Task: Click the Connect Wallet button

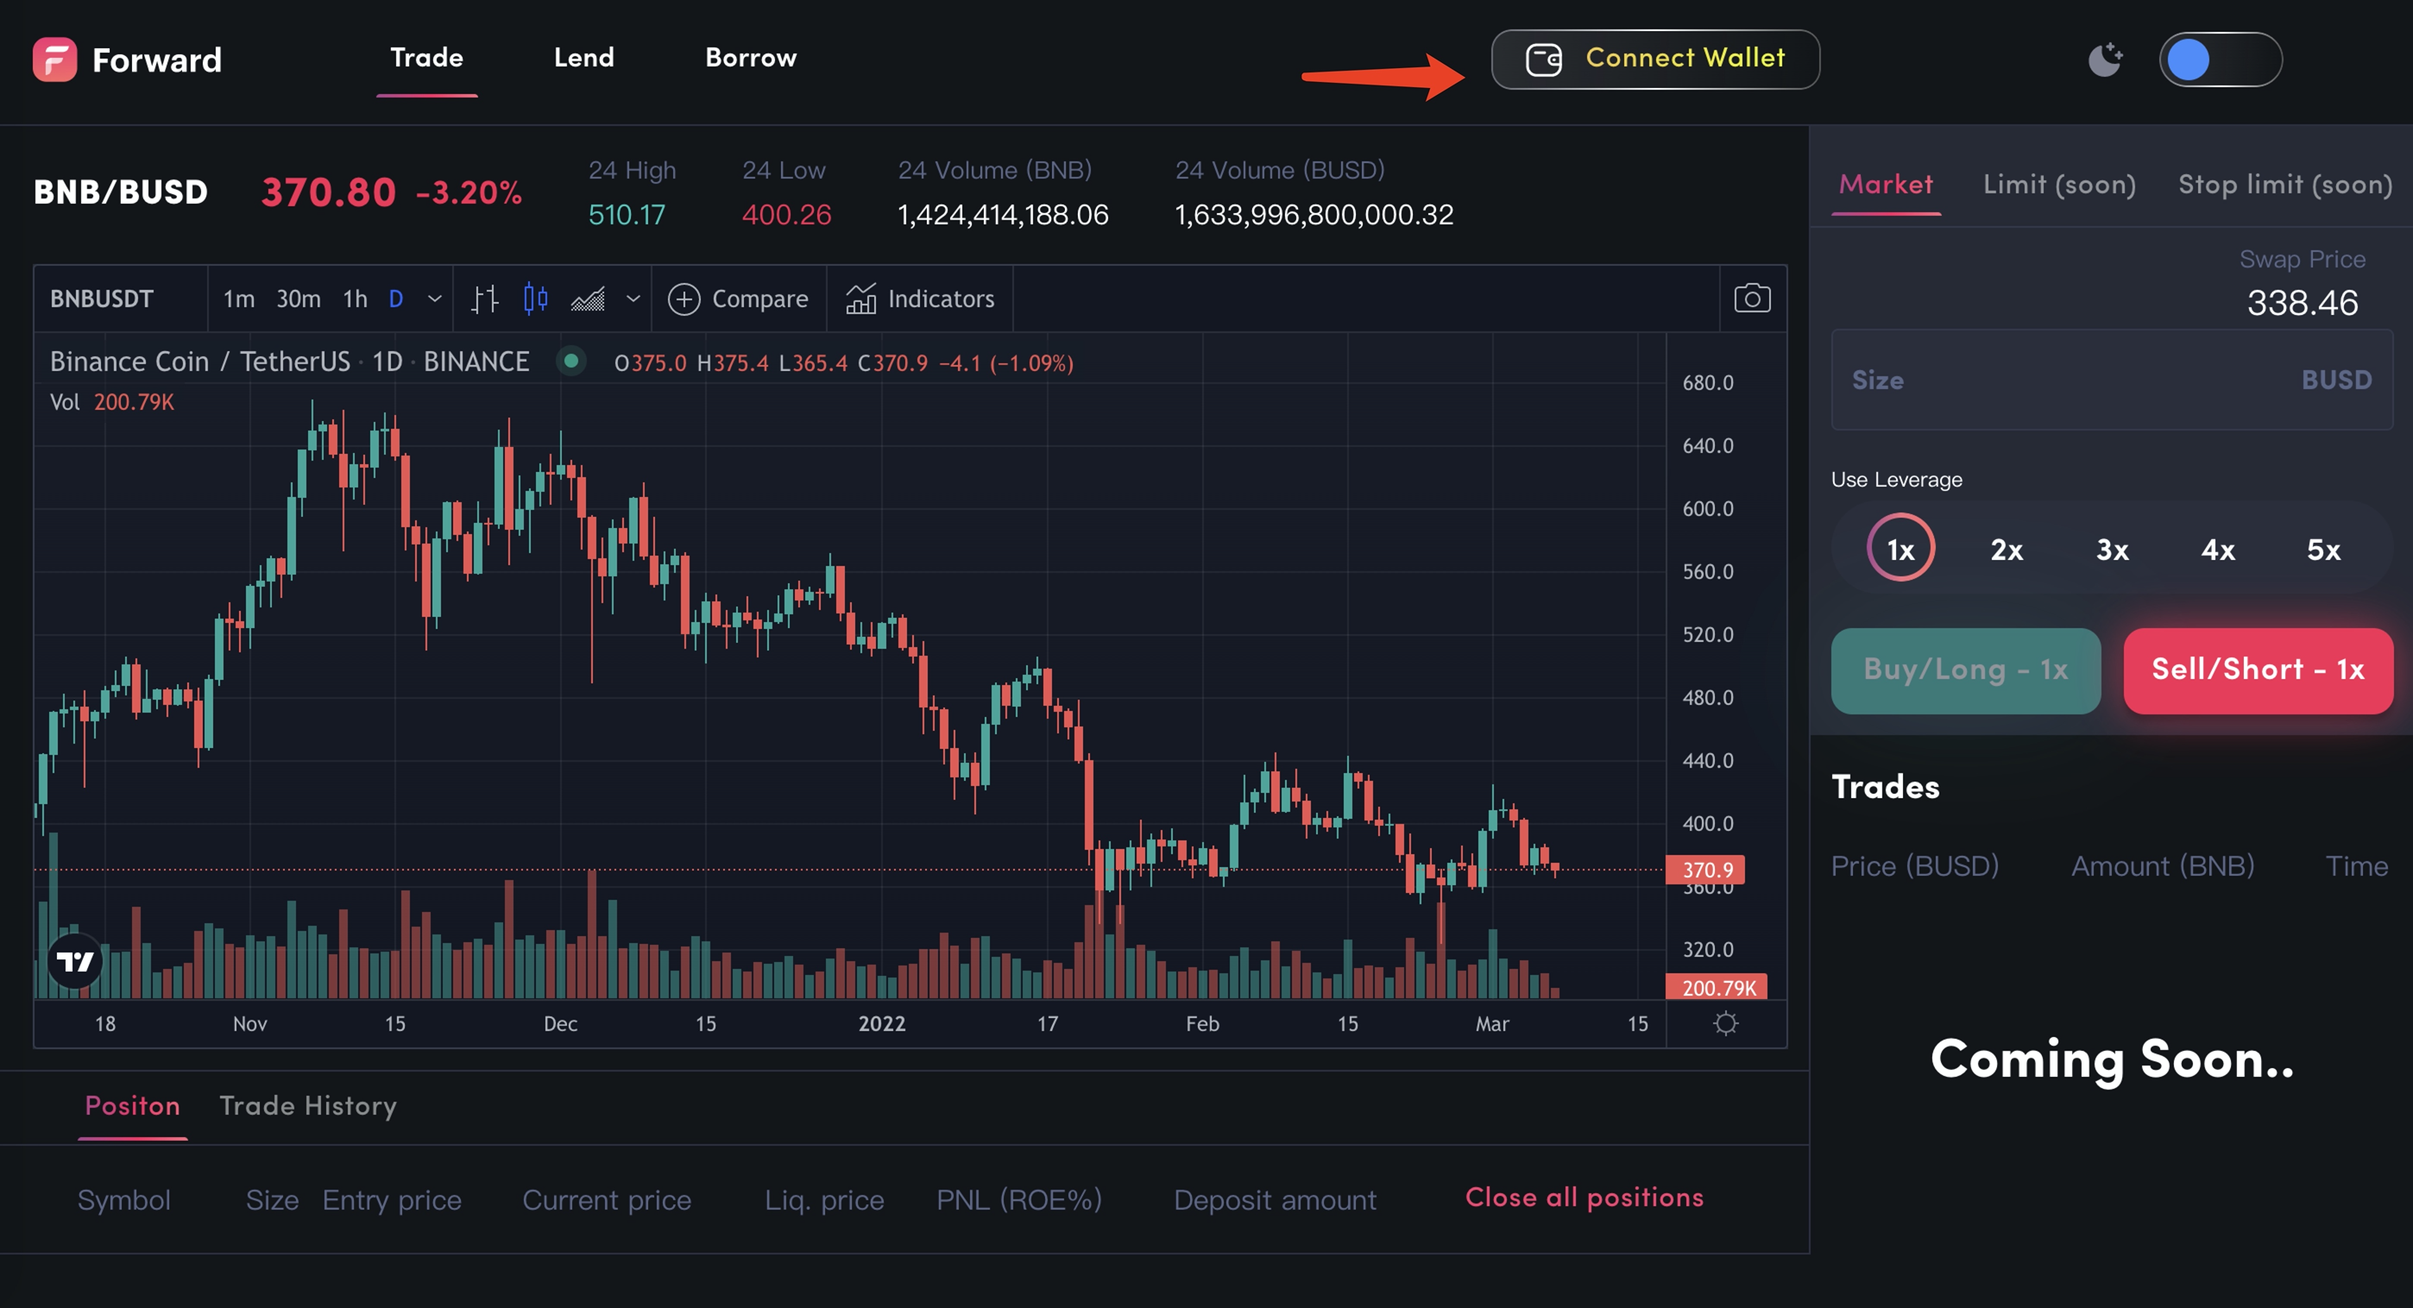Action: [1654, 59]
